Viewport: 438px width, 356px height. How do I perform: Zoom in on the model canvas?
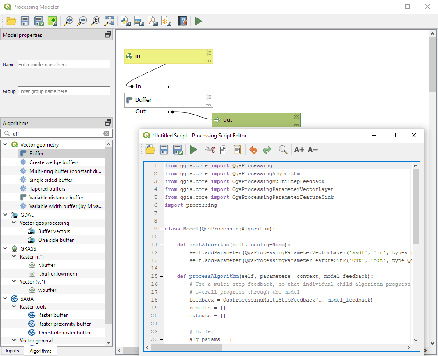[x=68, y=21]
